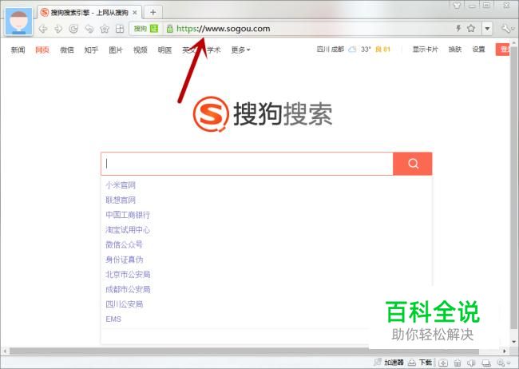
Task: Open the zoom magnifier in status bar
Action: [x=503, y=363]
